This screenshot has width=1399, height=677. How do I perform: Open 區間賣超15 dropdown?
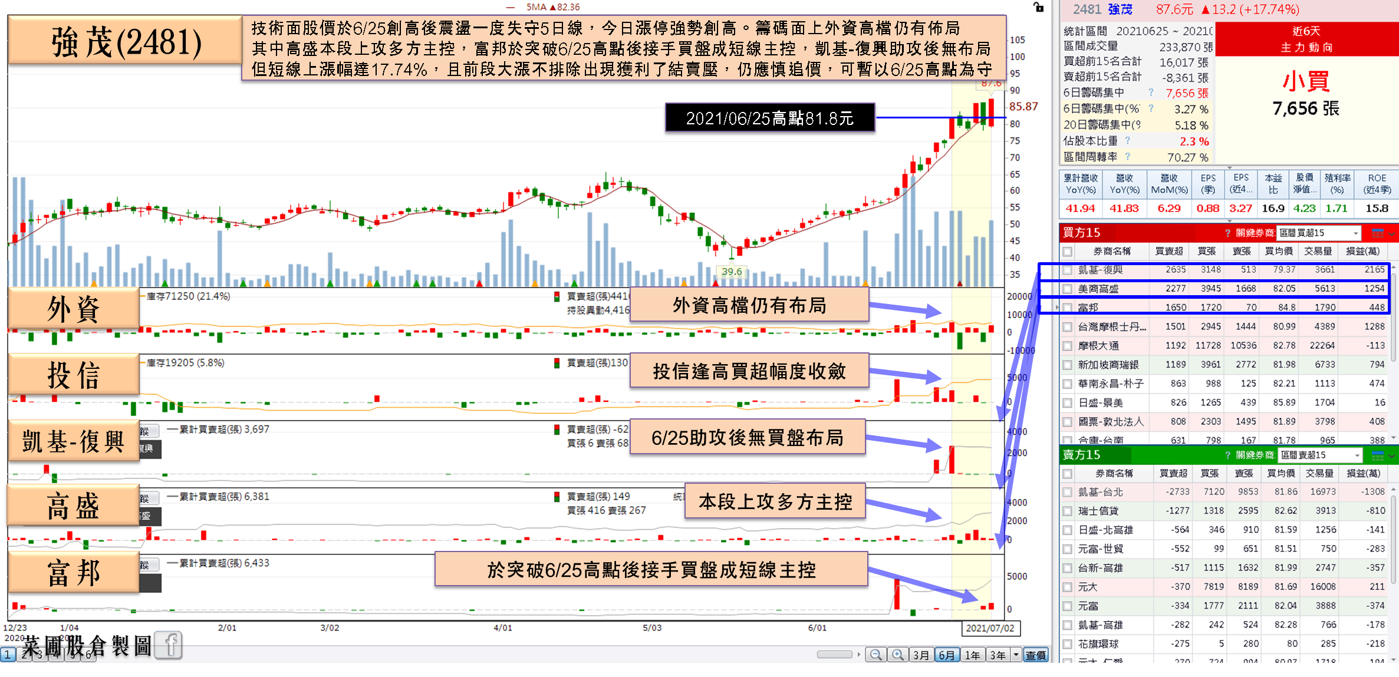1320,455
